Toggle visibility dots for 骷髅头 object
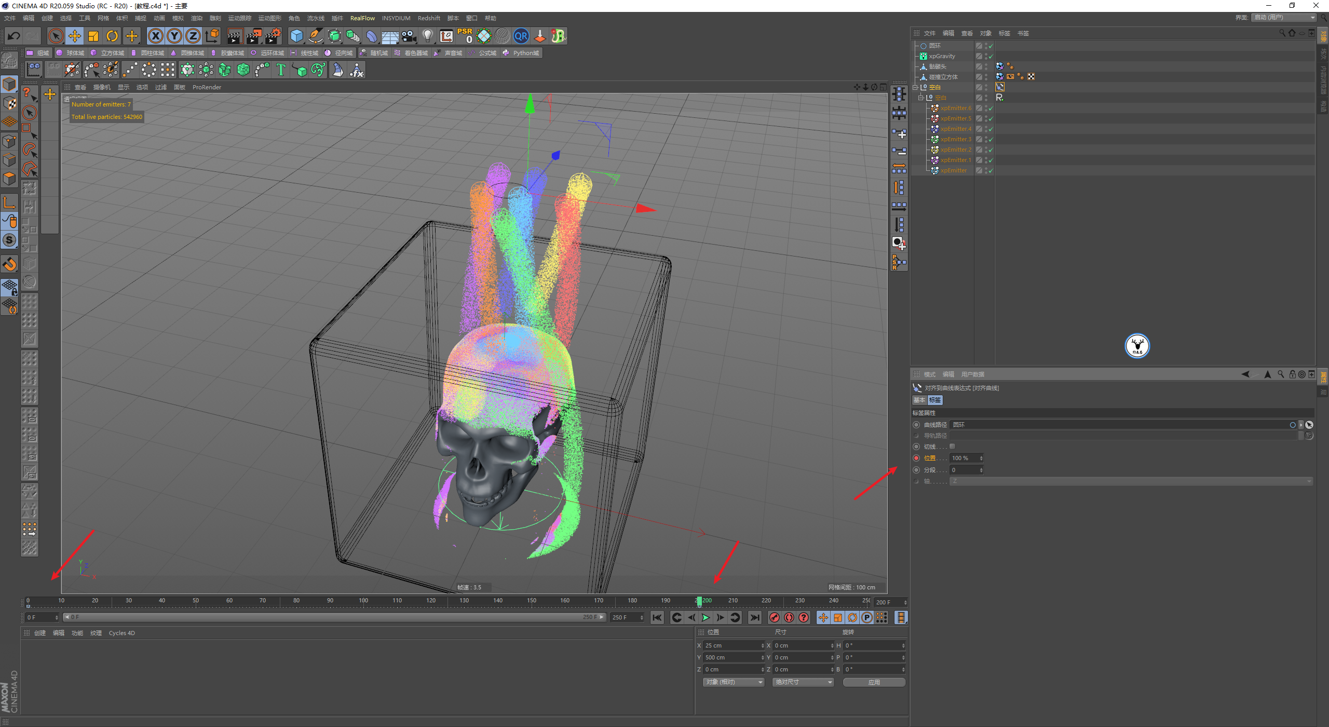This screenshot has width=1329, height=727. (x=985, y=66)
